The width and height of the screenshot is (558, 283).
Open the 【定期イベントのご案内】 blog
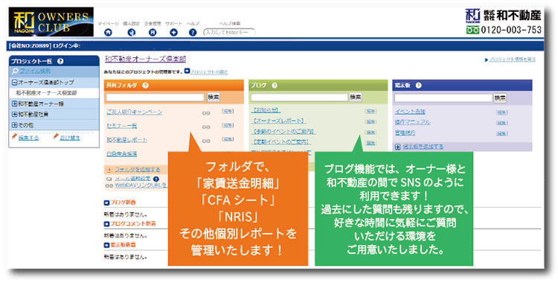click(280, 141)
